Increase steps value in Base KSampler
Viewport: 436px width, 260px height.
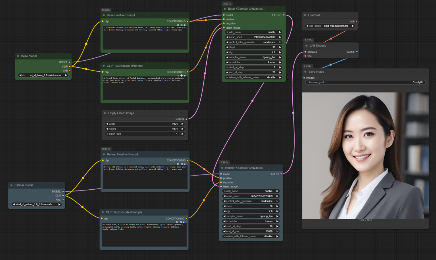pyautogui.click(x=280, y=47)
